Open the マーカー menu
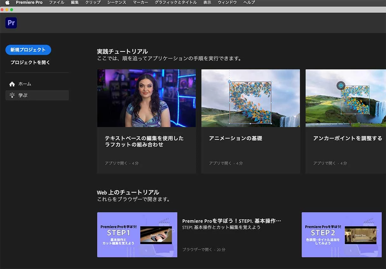Screen dimensions: 386x269 coord(140,3)
